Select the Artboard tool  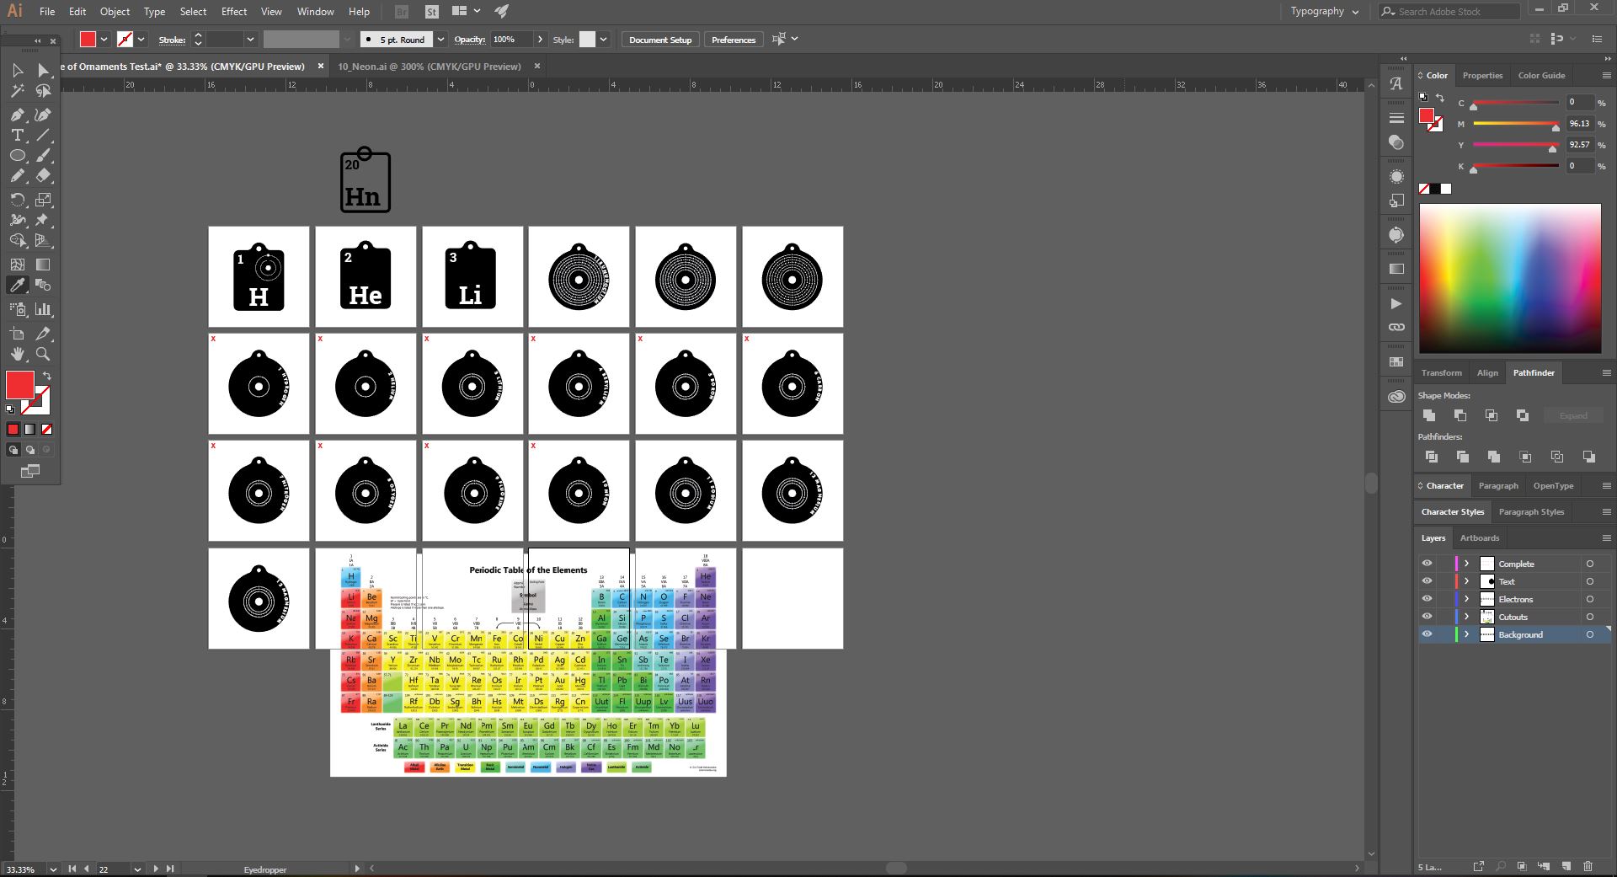pyautogui.click(x=18, y=334)
